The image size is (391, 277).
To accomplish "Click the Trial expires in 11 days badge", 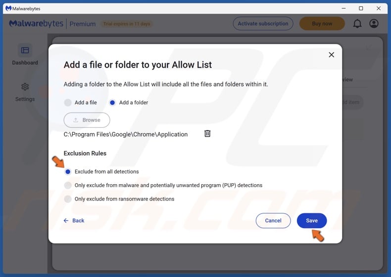I will click(127, 24).
